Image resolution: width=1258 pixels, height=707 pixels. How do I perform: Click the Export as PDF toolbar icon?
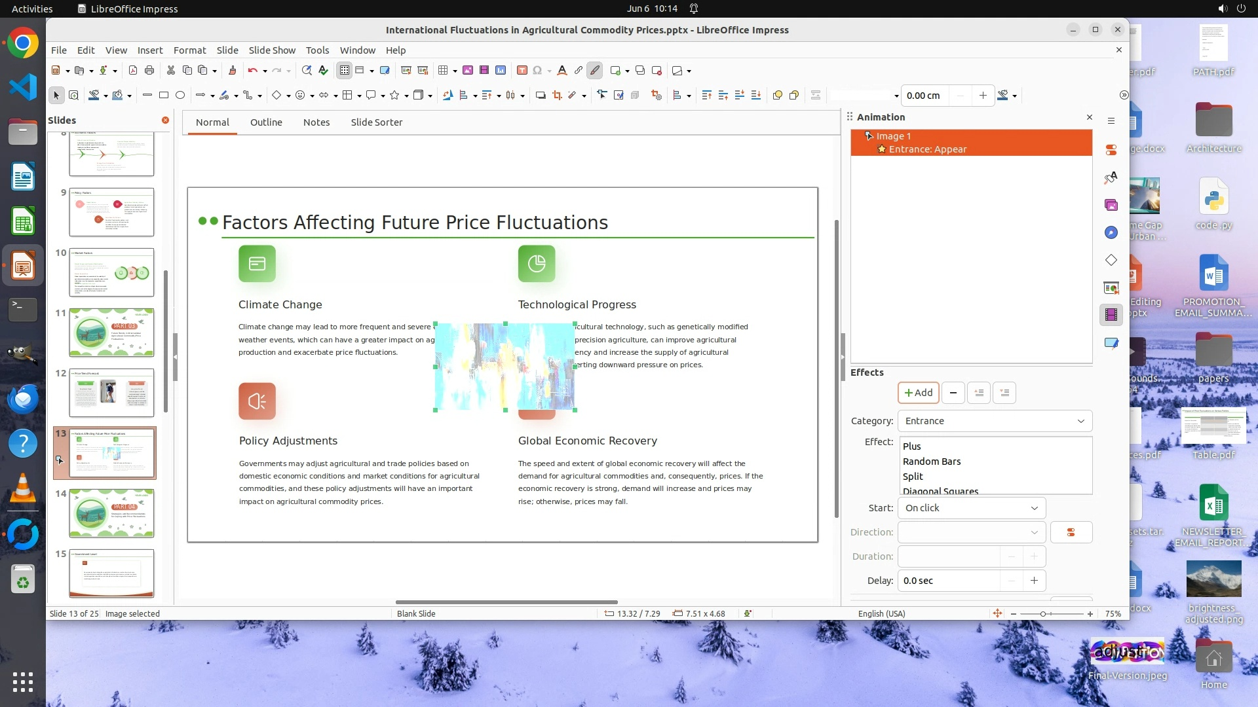pyautogui.click(x=133, y=71)
